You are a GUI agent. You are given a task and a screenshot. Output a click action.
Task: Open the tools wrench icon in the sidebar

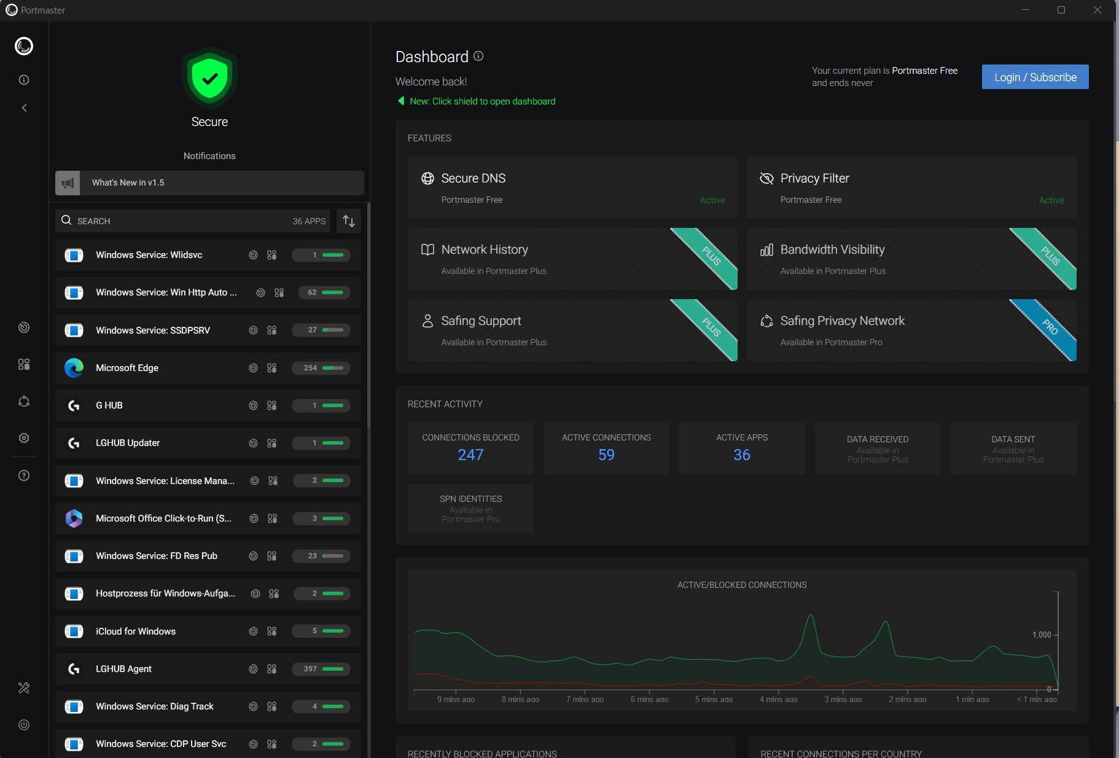click(24, 688)
